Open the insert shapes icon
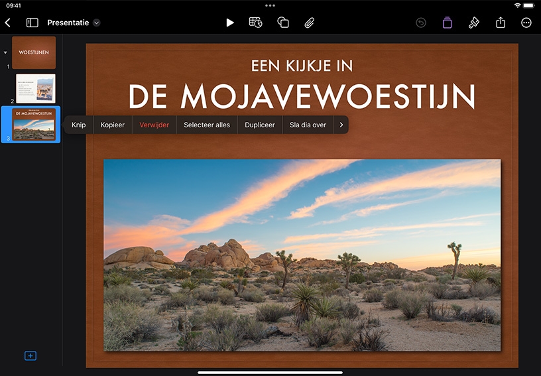Image resolution: width=541 pixels, height=376 pixels. click(x=283, y=23)
